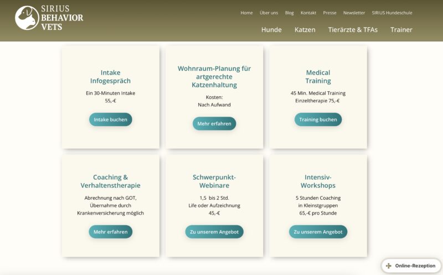Expand the Tierärzte & TFAs menu
This screenshot has width=443, height=275.
[x=353, y=30]
